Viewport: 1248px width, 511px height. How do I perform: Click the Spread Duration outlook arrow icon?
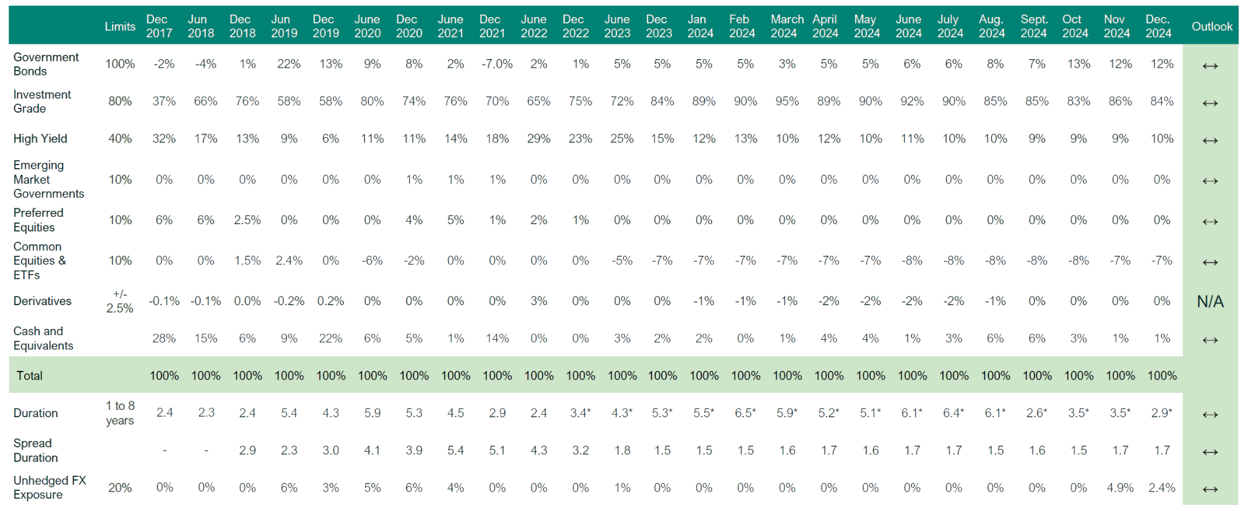pos(1210,452)
